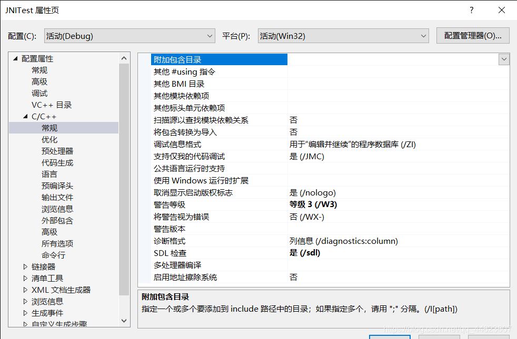Click the tree panel scrollbar thumb
517x339 pixels.
[124, 179]
